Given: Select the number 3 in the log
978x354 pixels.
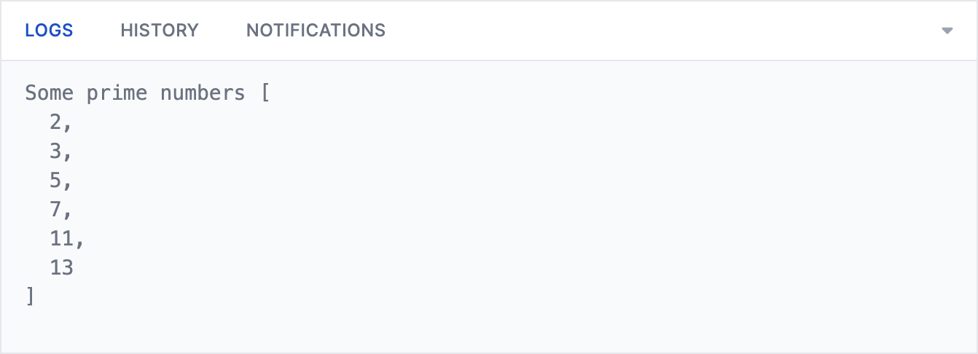Looking at the screenshot, I should click(56, 152).
